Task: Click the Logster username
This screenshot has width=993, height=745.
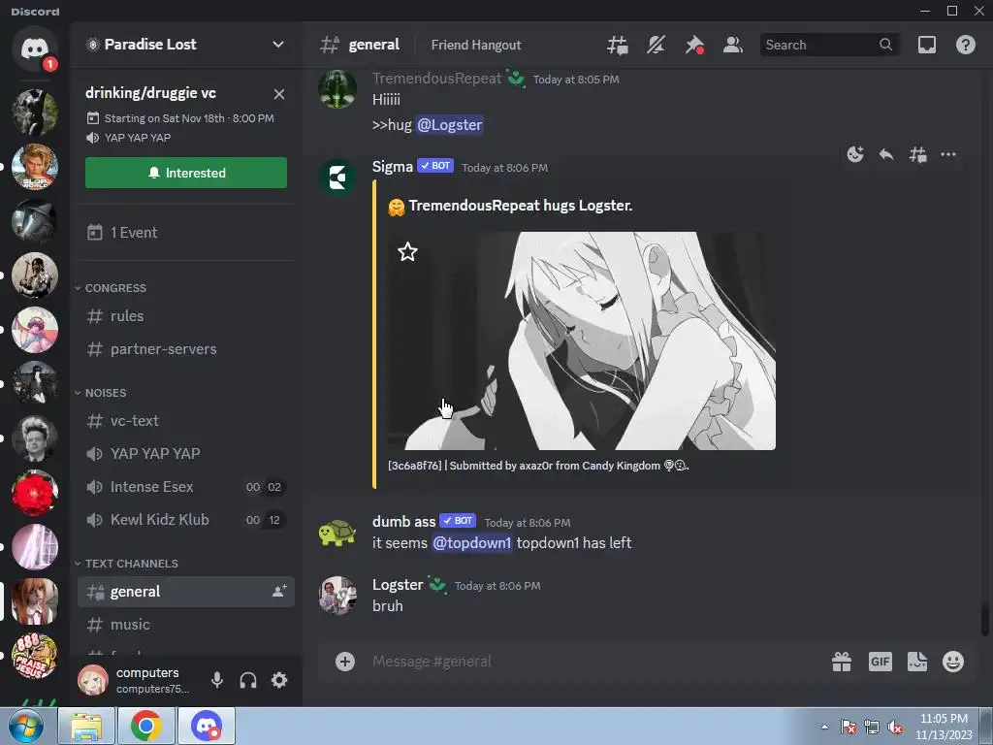Action: click(398, 585)
